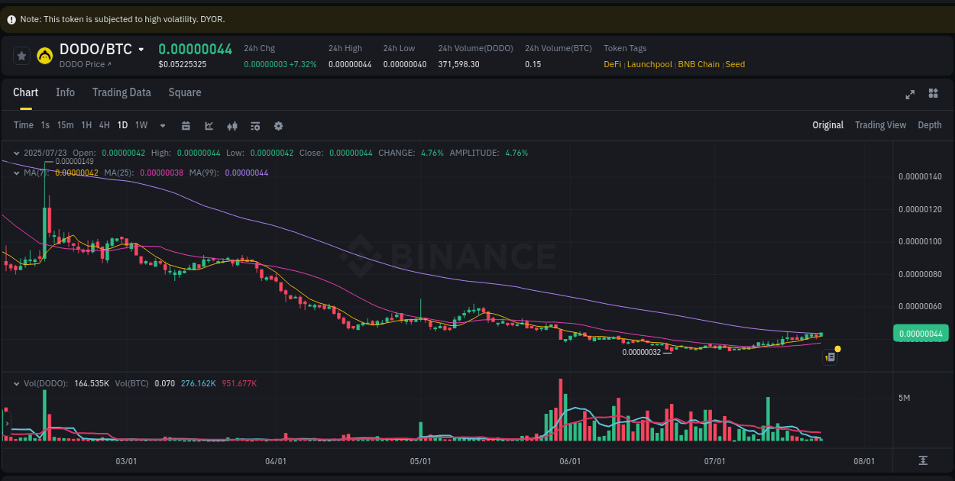Open the indicators list icon

pos(255,125)
